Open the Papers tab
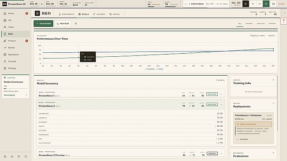Viewport: 287px width, 161px height. 115,14
